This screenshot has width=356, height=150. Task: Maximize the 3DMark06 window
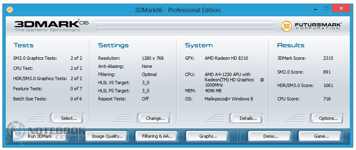pos(327,9)
